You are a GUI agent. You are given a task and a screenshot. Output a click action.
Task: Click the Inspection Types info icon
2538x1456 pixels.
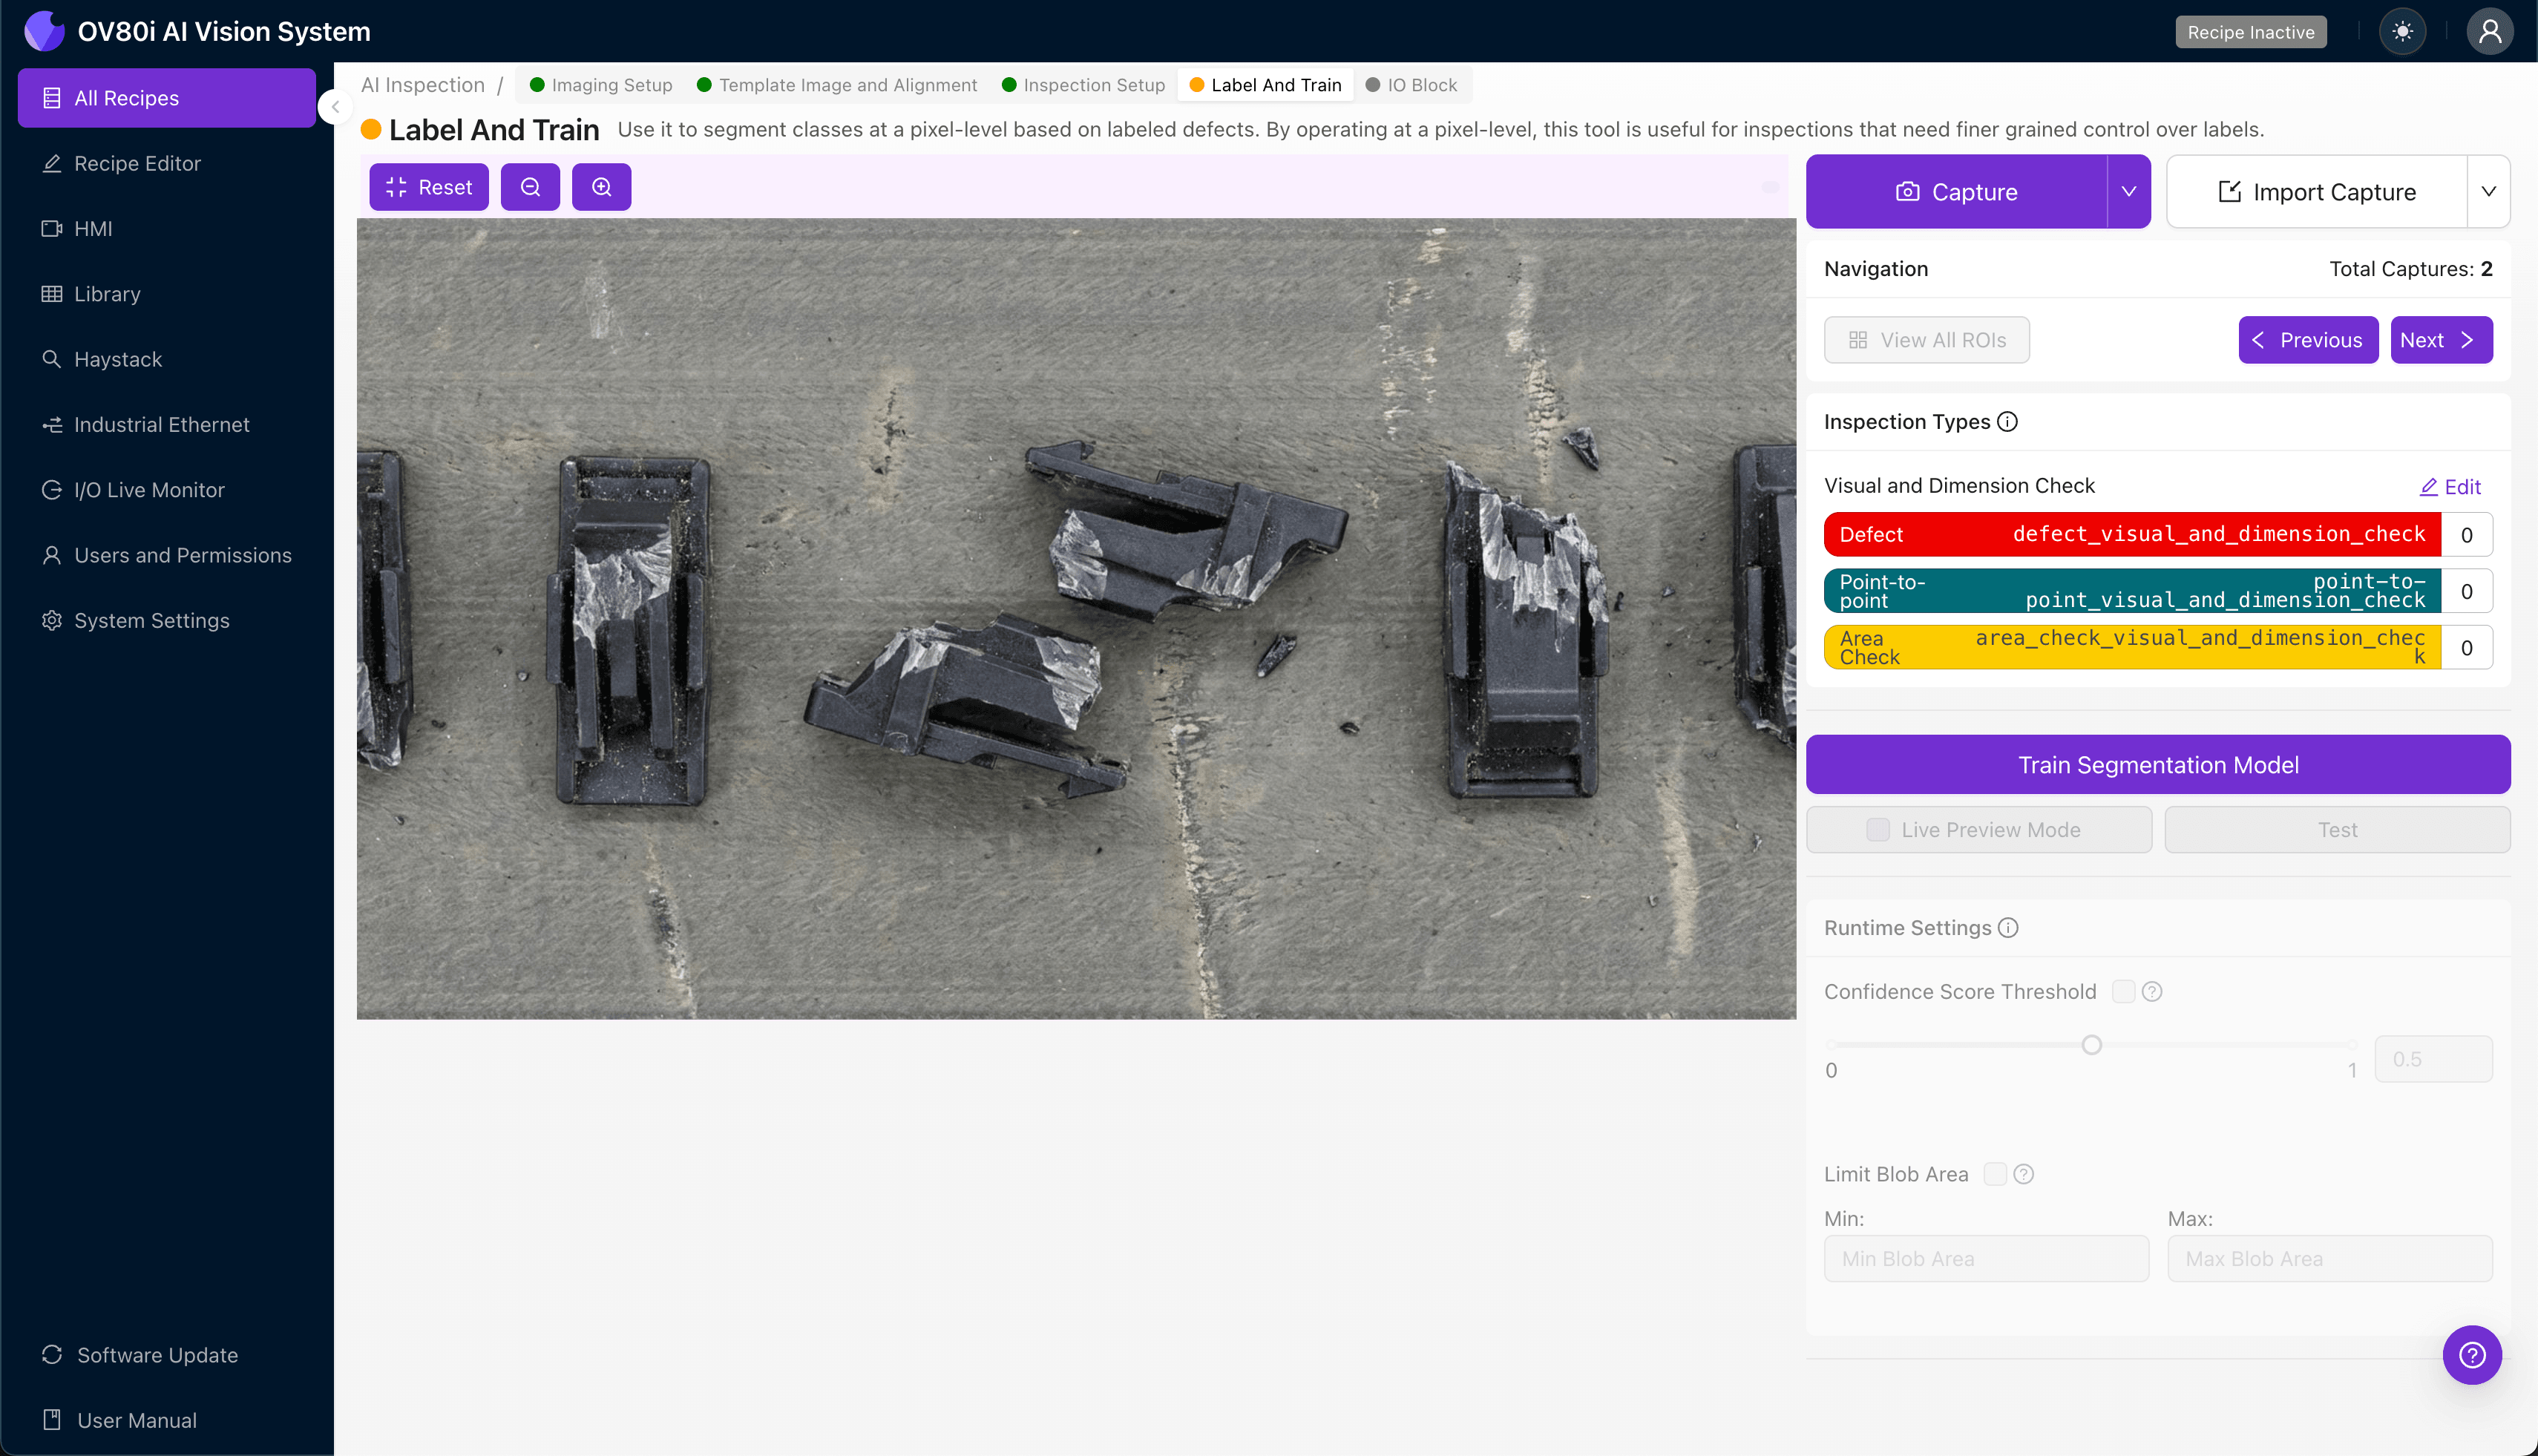coord(2007,422)
